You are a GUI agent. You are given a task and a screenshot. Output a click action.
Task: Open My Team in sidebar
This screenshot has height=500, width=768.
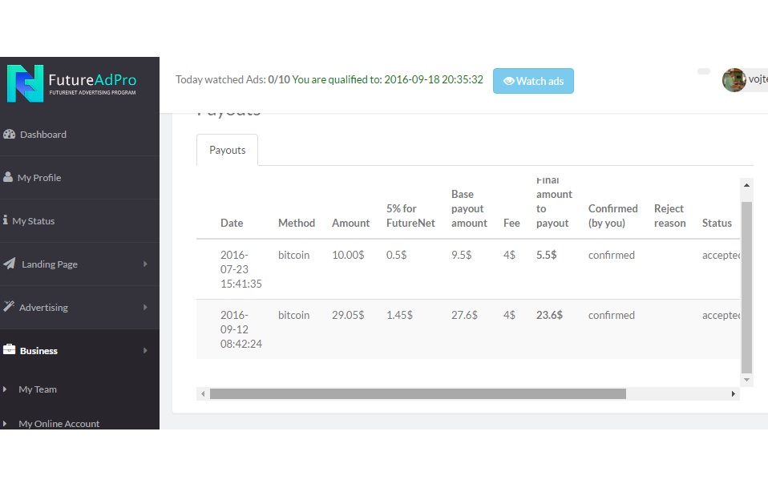pos(38,389)
